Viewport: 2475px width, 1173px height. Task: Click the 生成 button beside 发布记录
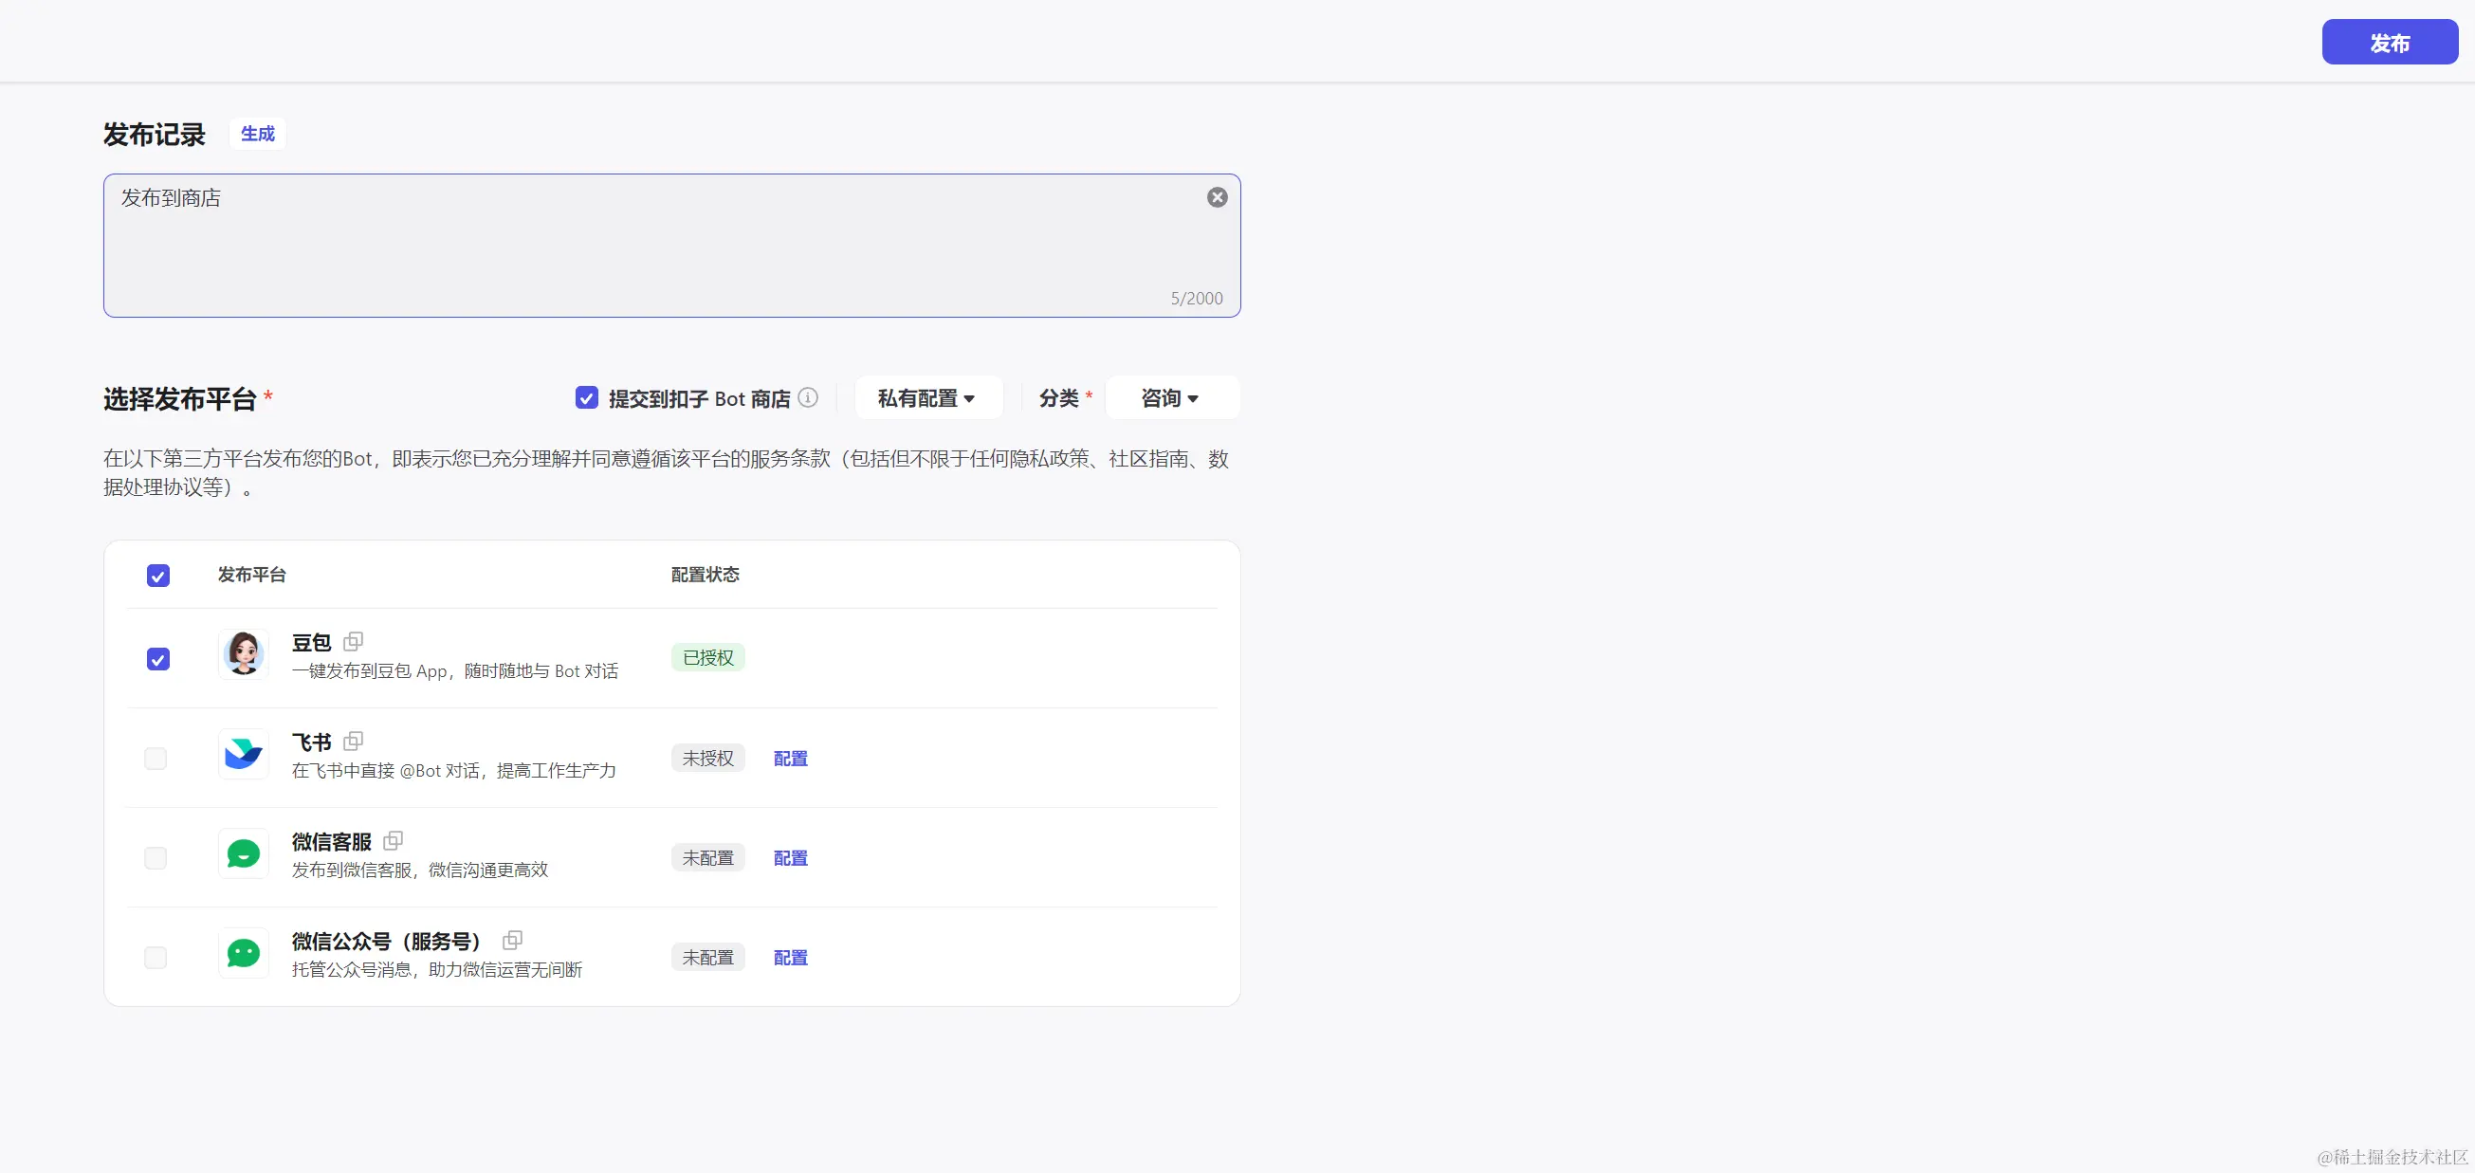(258, 134)
